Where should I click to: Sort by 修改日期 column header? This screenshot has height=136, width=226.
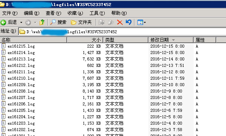171,40
